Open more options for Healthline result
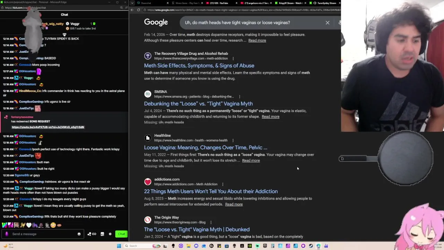Image resolution: width=444 pixels, height=250 pixels. tap(233, 141)
